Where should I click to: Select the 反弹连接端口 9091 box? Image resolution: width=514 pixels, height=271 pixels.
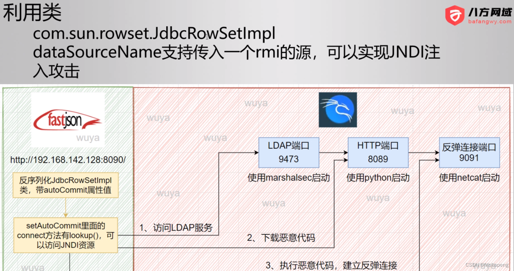[x=469, y=152]
